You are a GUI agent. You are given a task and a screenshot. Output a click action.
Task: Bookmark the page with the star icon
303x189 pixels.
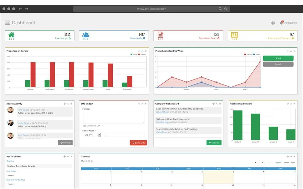tap(226, 9)
